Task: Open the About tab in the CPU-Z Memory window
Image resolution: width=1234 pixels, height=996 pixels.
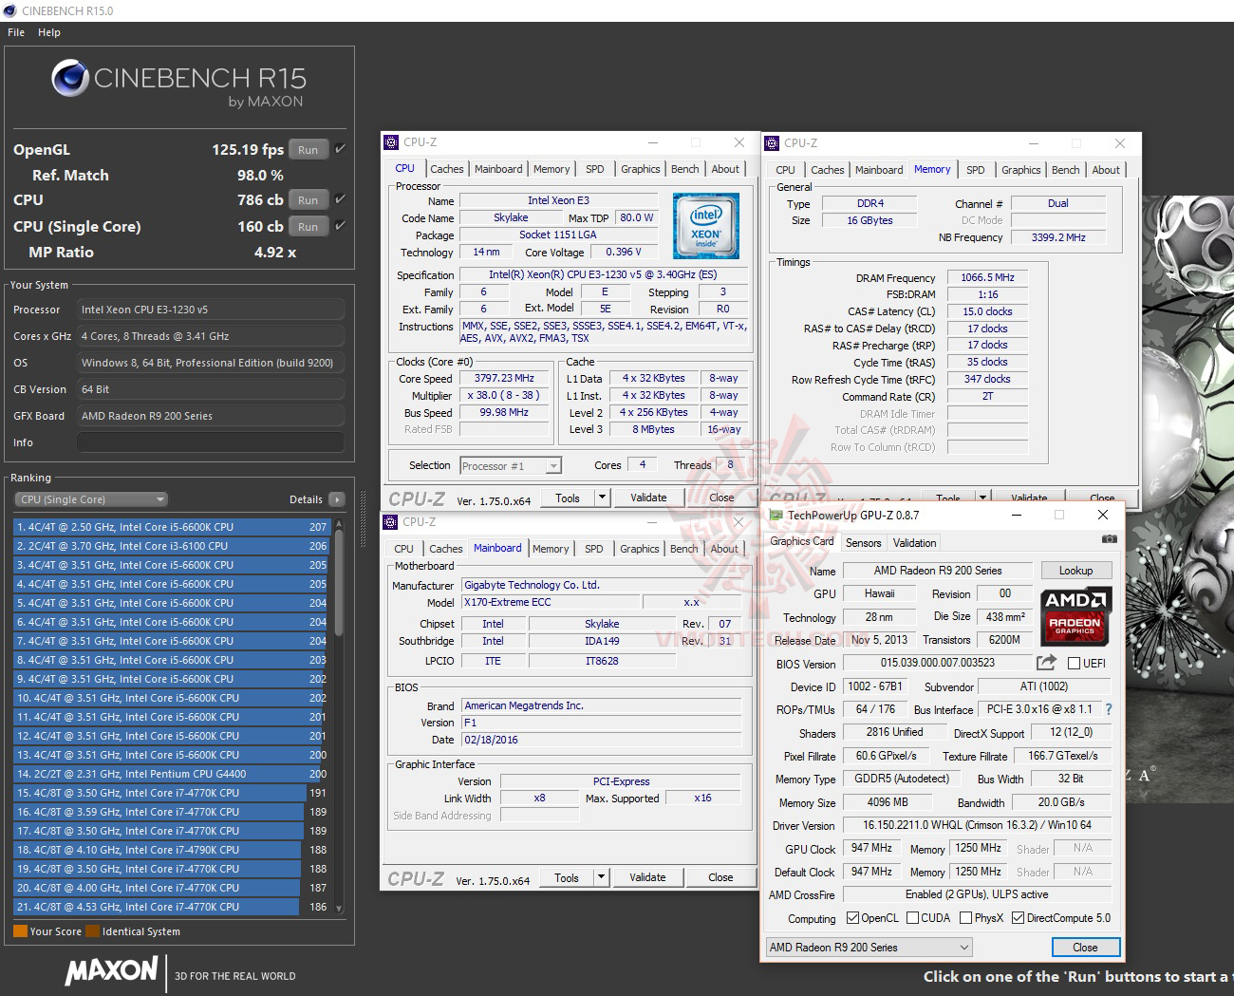Action: click(x=1106, y=170)
